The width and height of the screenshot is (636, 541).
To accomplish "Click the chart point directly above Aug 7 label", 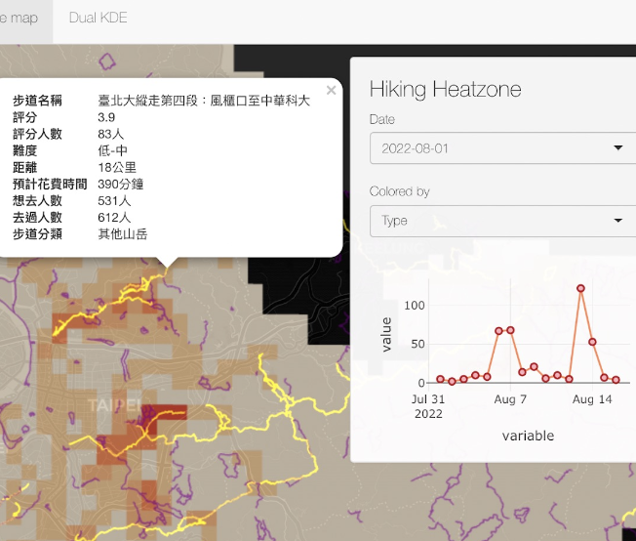I will (x=510, y=330).
